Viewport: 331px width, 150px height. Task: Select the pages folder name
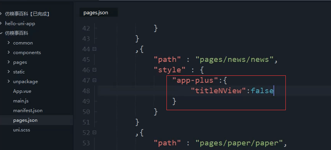coord(20,62)
